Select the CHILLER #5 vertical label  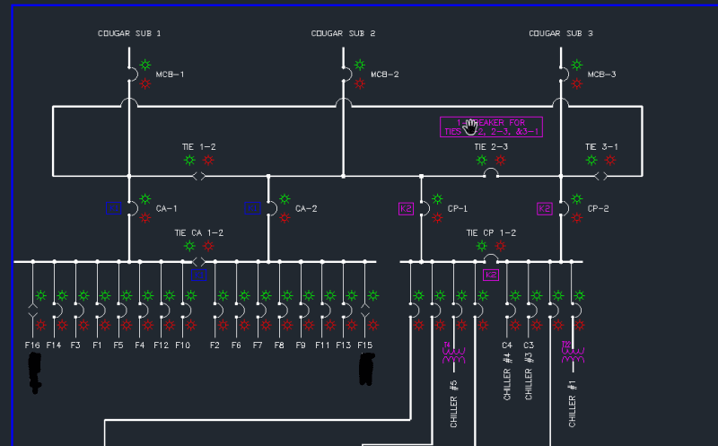[454, 404]
